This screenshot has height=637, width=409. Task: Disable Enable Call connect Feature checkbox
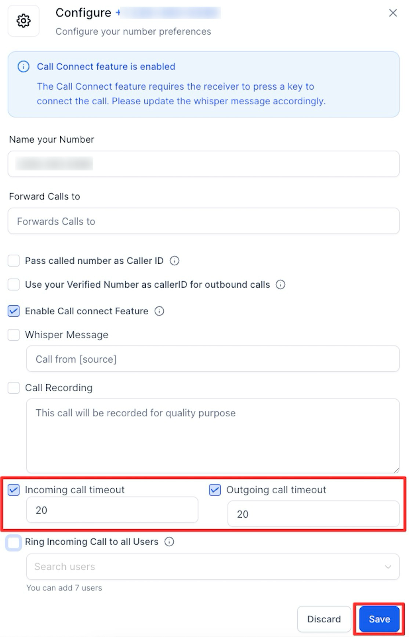[14, 311]
